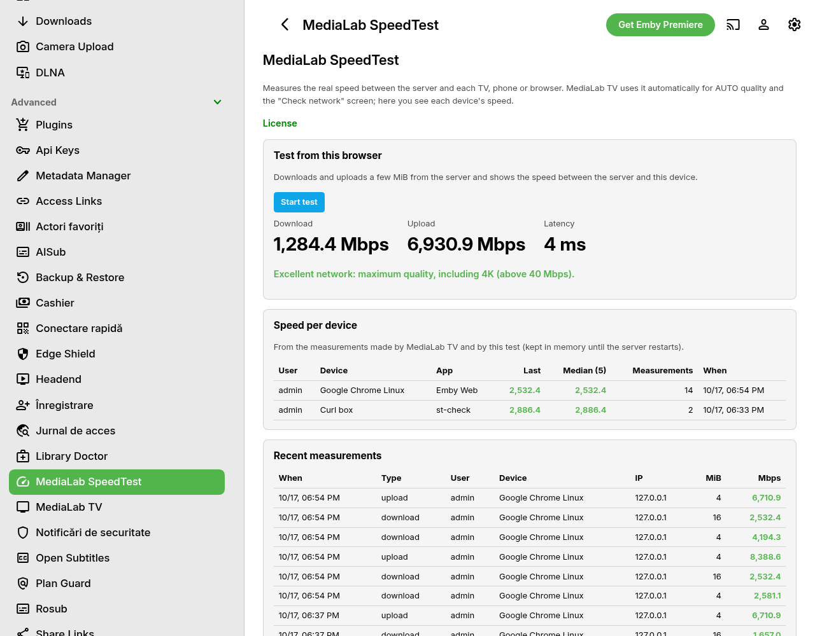Click the Measurements column header
815x636 pixels.
663,371
